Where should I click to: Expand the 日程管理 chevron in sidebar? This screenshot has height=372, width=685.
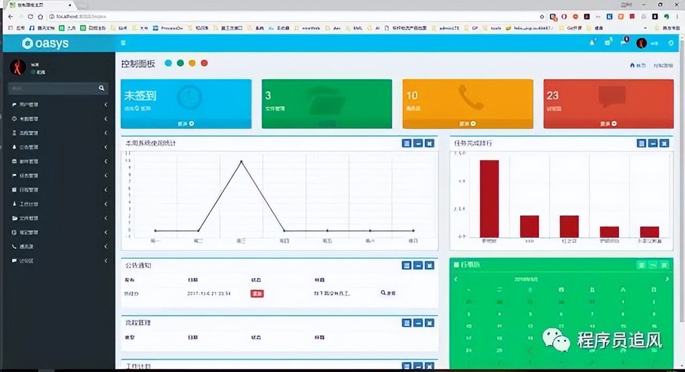coord(106,190)
